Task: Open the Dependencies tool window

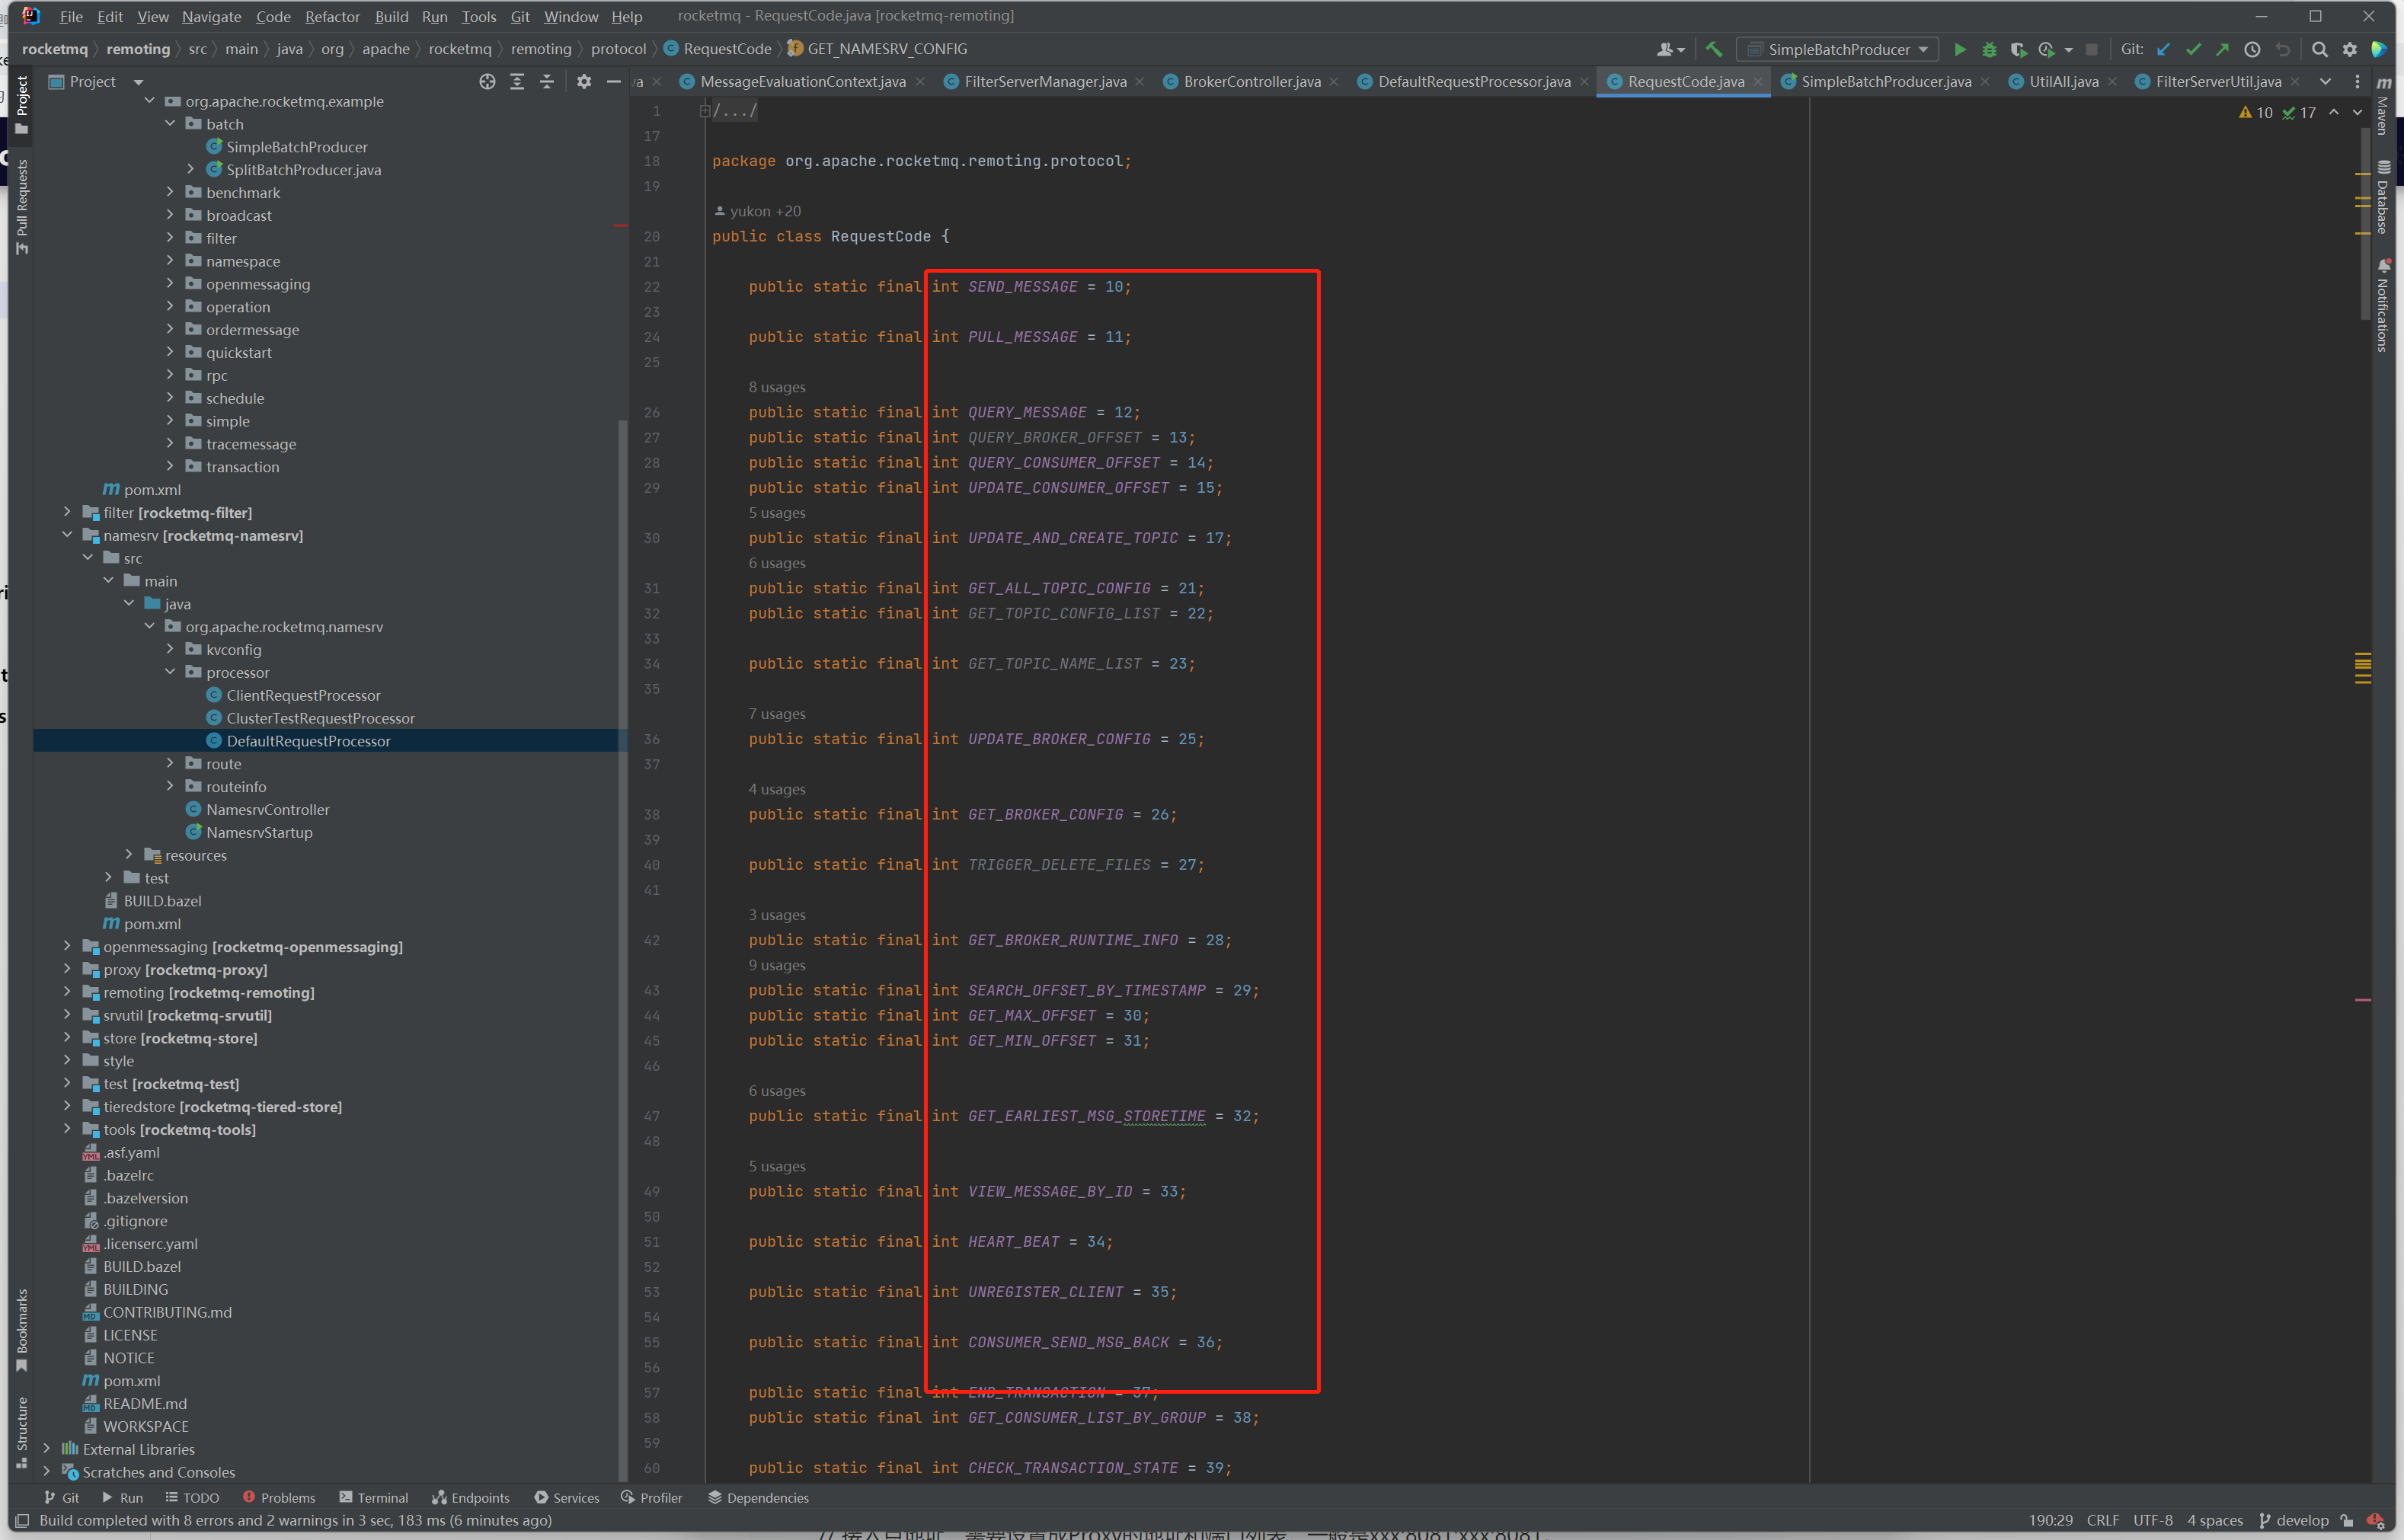Action: tap(759, 1497)
